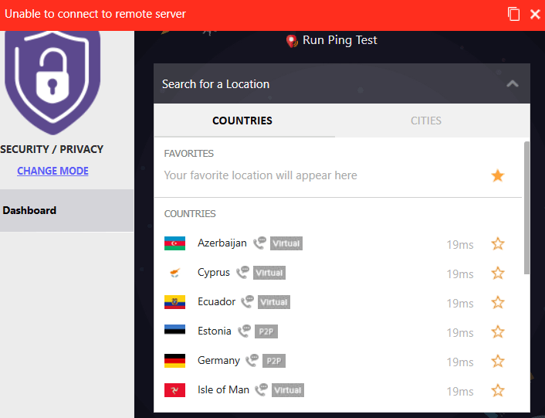The image size is (545, 418).
Task: Click the 19ms ping value for Ecuador
Action: 460,303
